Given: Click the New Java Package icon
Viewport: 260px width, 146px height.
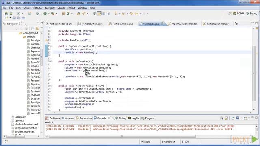Looking at the screenshot, I should tap(63, 13).
